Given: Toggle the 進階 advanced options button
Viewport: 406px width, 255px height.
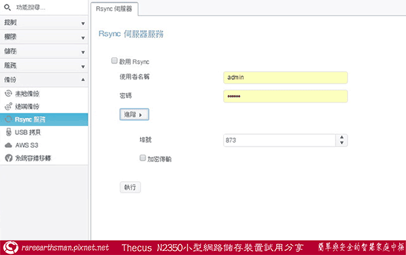Looking at the screenshot, I should 134,114.
